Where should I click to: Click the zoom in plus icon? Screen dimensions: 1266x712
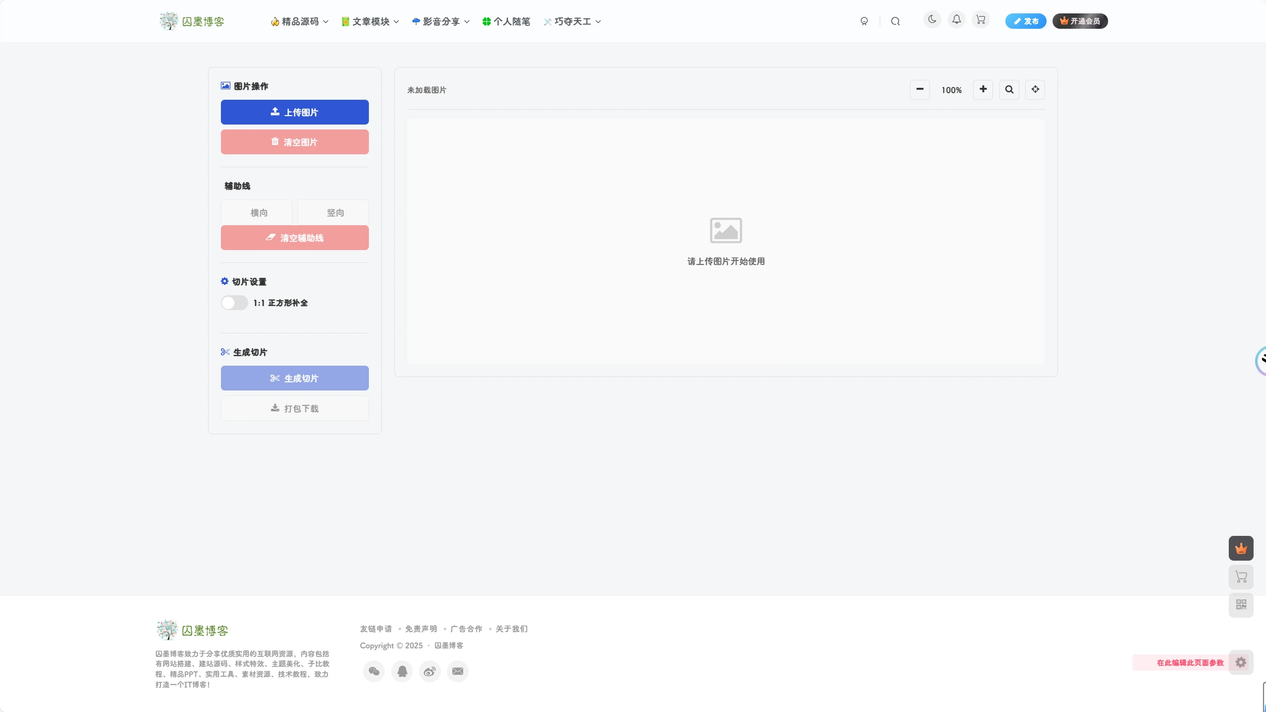point(983,90)
